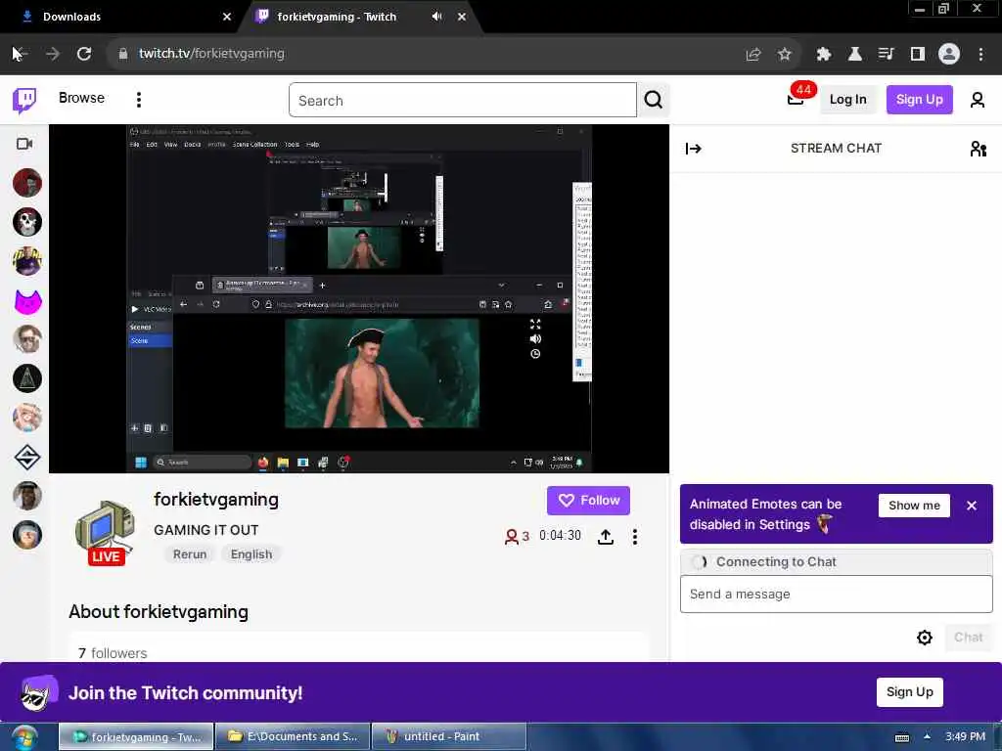Open the black triangle avatar channel in sidebar
Viewport: 1002px width, 751px height.
click(x=27, y=378)
